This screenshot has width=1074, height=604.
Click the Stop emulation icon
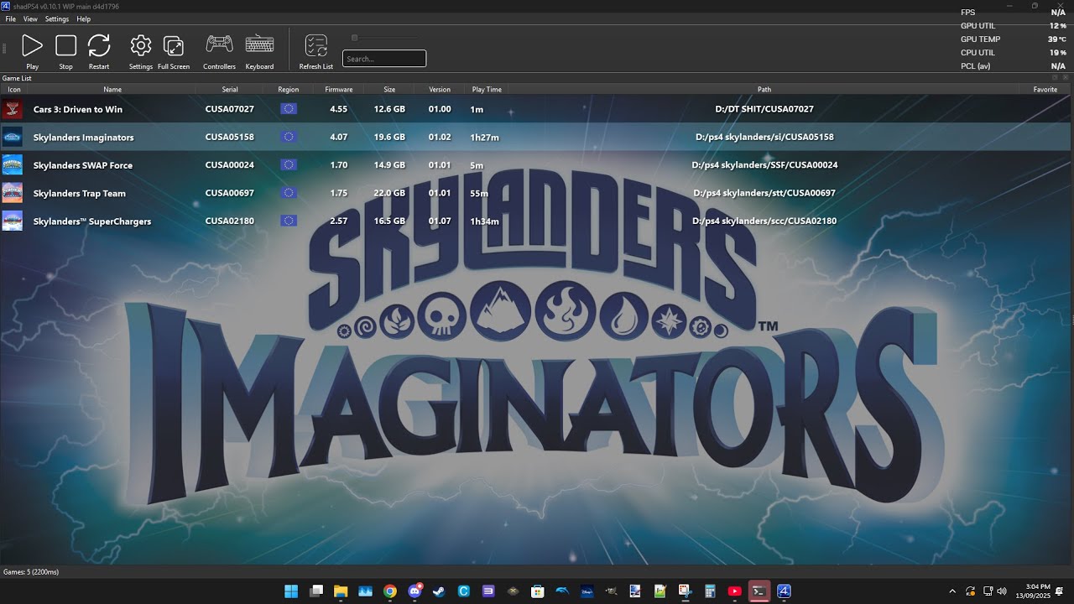pyautogui.click(x=65, y=45)
